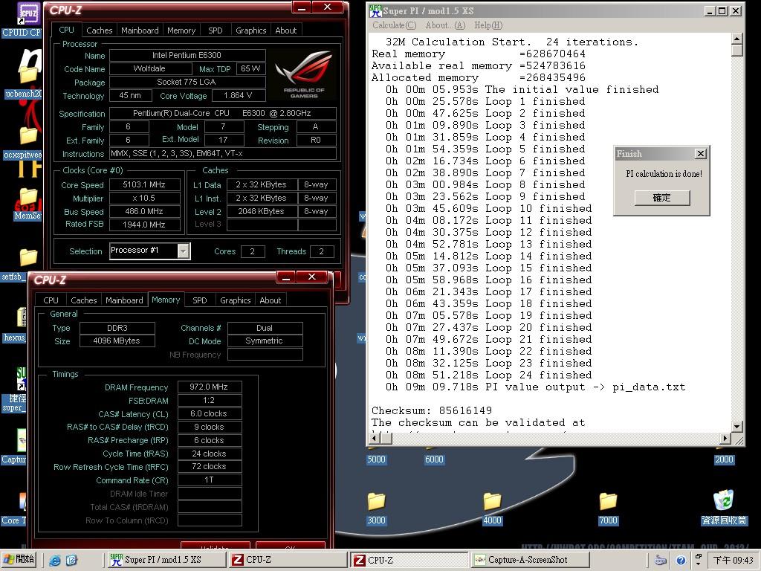This screenshot has height=571, width=761.
Task: Click the ROG Republic of Gamers logo
Action: coord(303,74)
